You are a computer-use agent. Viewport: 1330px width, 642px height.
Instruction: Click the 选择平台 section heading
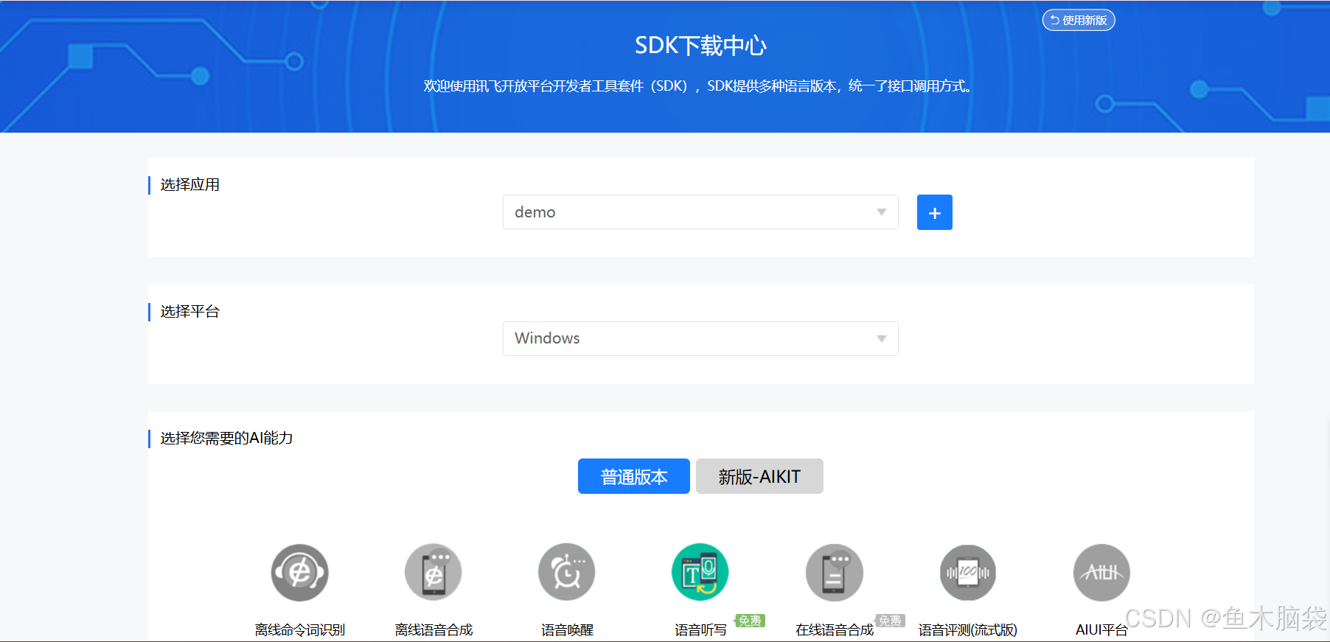coord(190,312)
